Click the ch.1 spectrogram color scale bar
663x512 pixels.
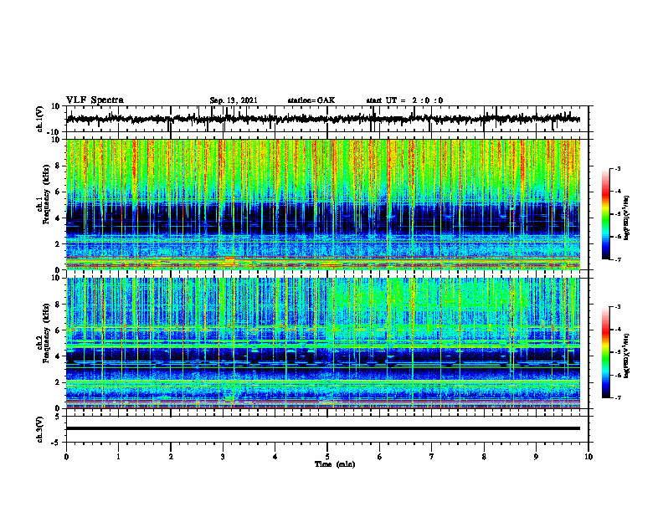605,214
